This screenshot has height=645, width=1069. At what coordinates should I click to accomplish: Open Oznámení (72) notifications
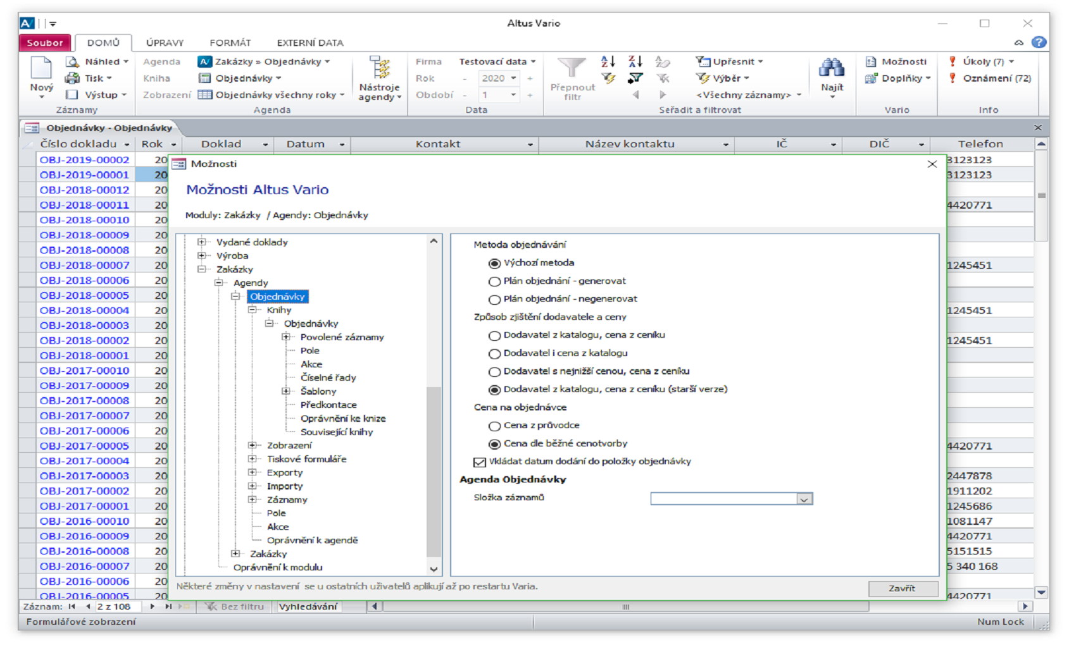pyautogui.click(x=990, y=78)
